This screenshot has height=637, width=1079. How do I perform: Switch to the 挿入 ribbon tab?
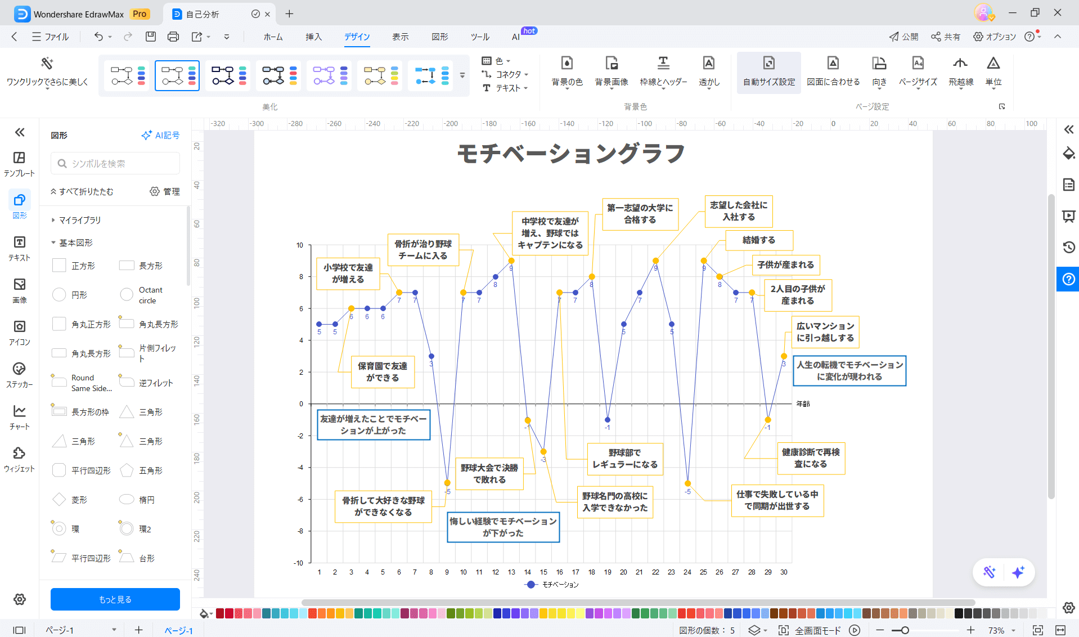coord(313,37)
